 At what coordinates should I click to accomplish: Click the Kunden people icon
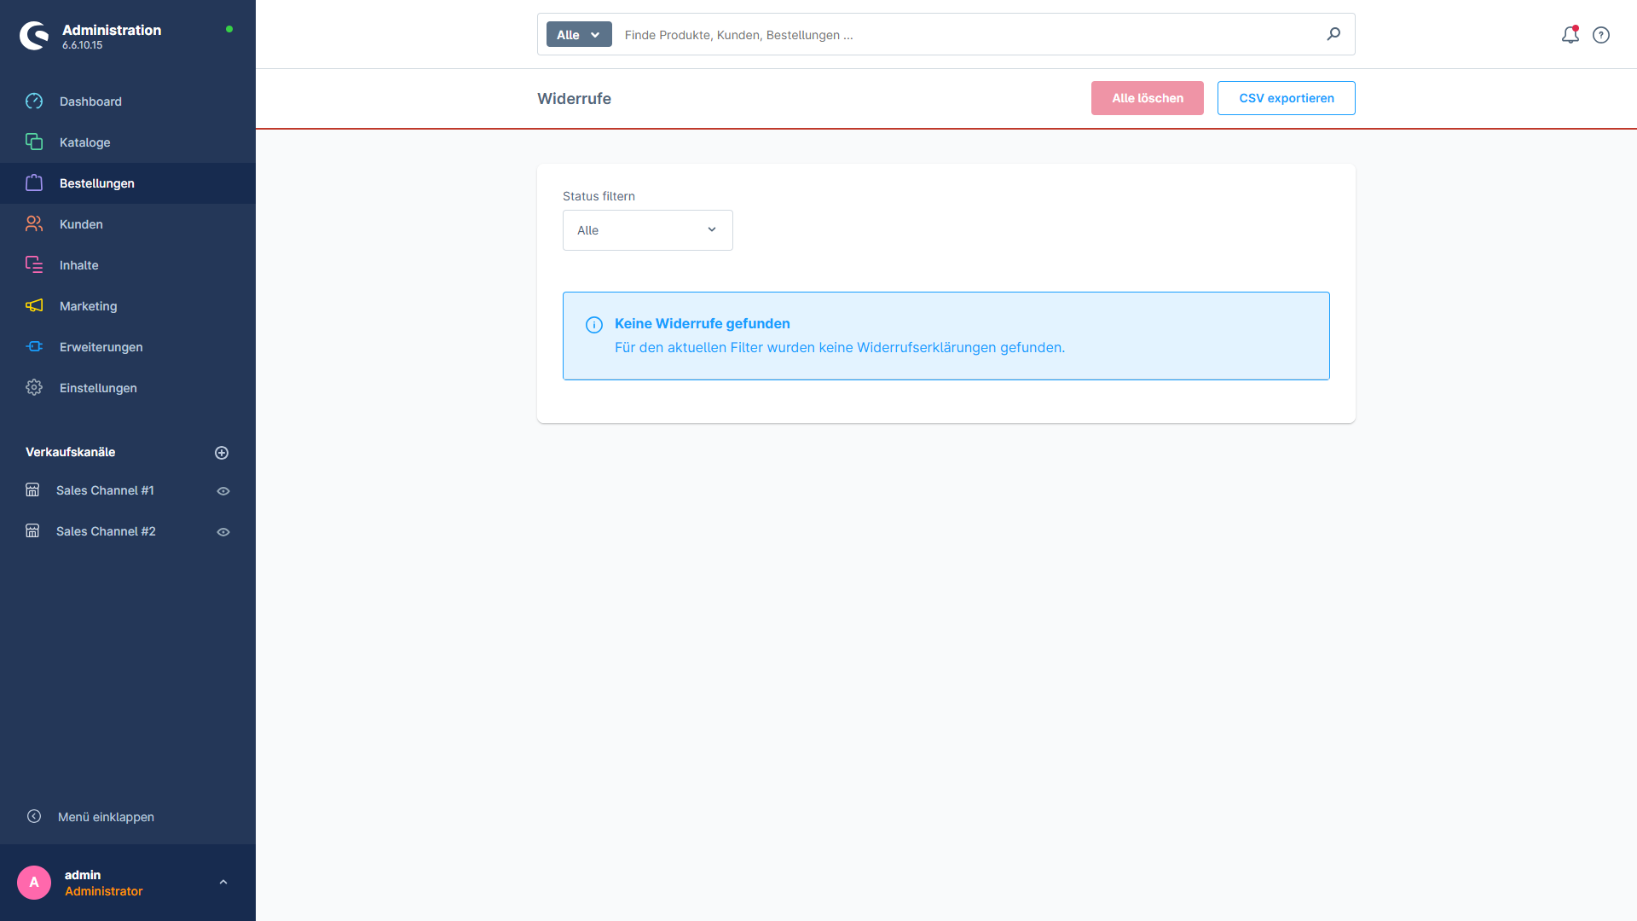coord(34,224)
